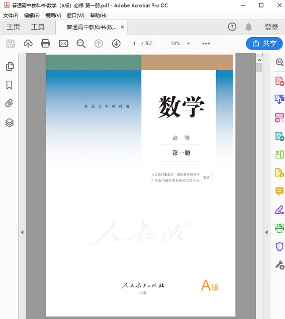The width and height of the screenshot is (285, 319).
Task: Select Comment speech bubble tool icon
Action: (279, 192)
